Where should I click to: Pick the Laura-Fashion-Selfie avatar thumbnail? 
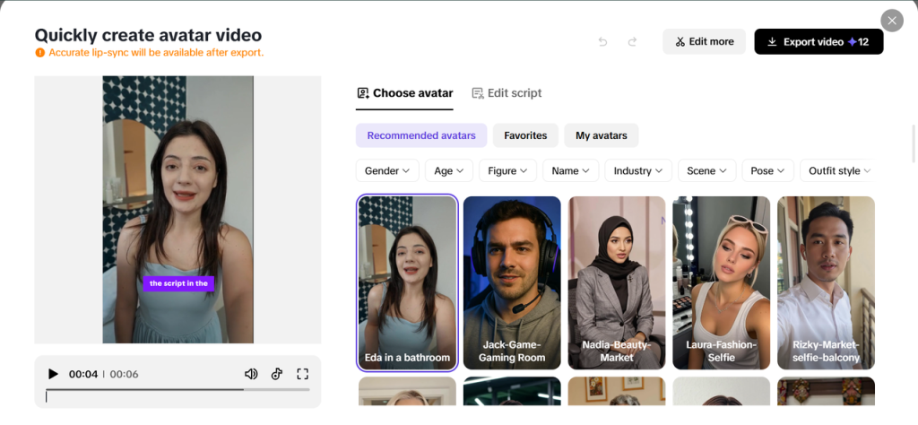[x=721, y=282]
